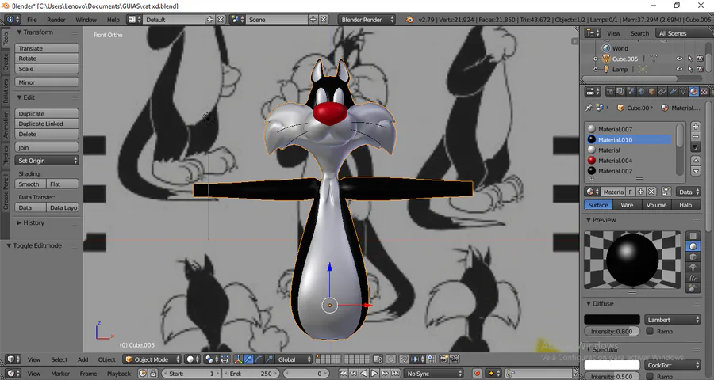
Task: Create new material with plus beside Materia field
Action: (x=641, y=192)
